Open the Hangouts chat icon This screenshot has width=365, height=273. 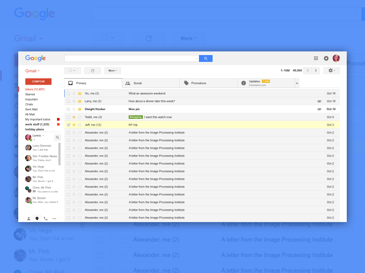click(37, 218)
